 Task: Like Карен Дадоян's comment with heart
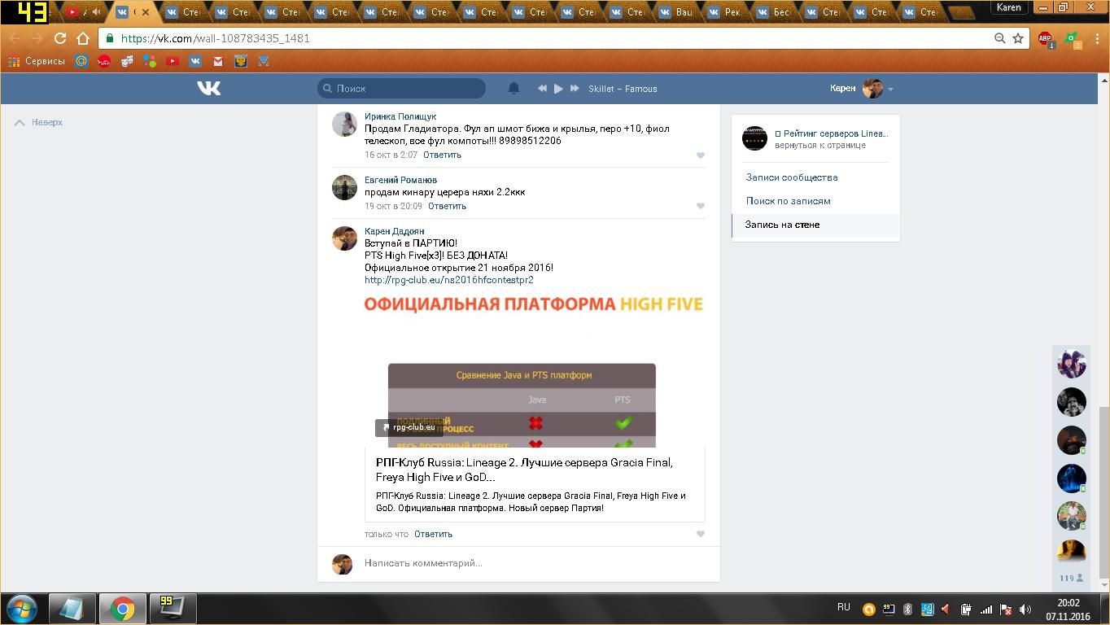point(700,534)
